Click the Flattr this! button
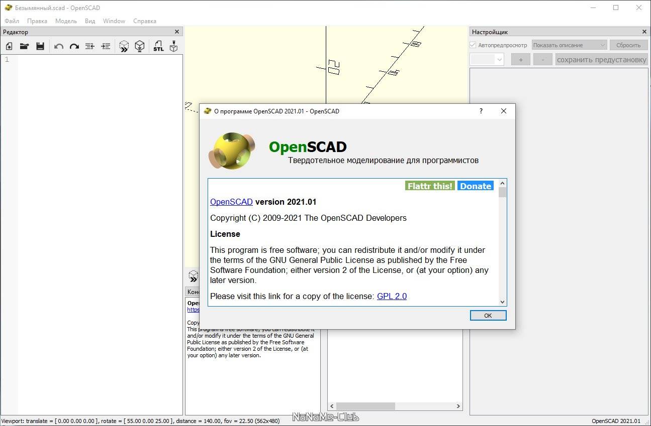 click(x=430, y=186)
